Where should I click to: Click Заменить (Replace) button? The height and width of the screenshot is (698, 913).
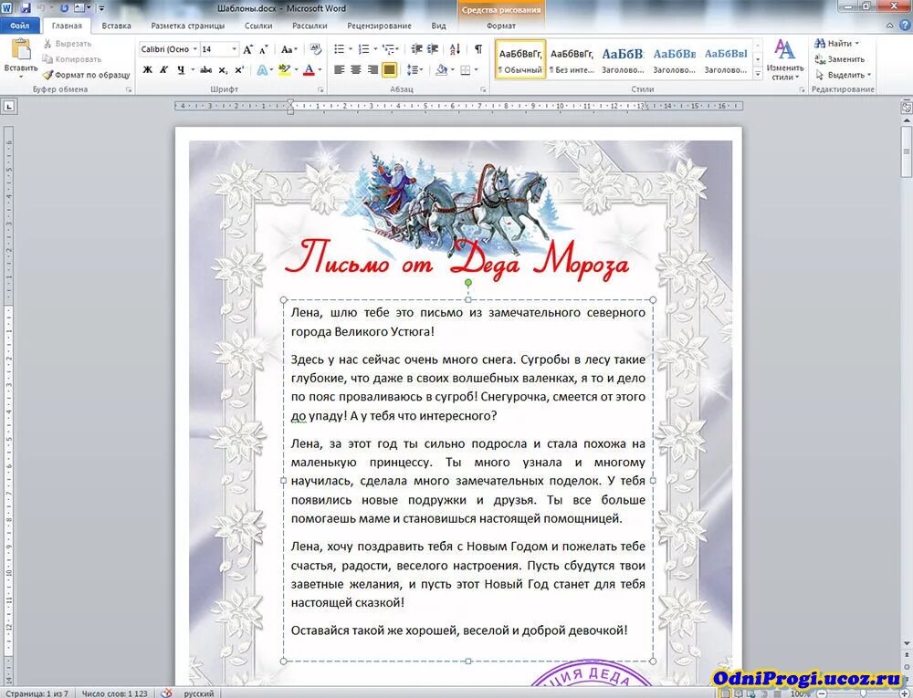pyautogui.click(x=839, y=59)
